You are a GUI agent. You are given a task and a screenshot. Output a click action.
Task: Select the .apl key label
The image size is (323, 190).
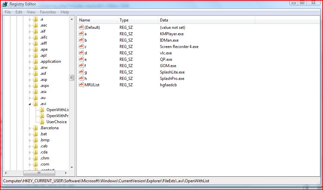click(43, 55)
